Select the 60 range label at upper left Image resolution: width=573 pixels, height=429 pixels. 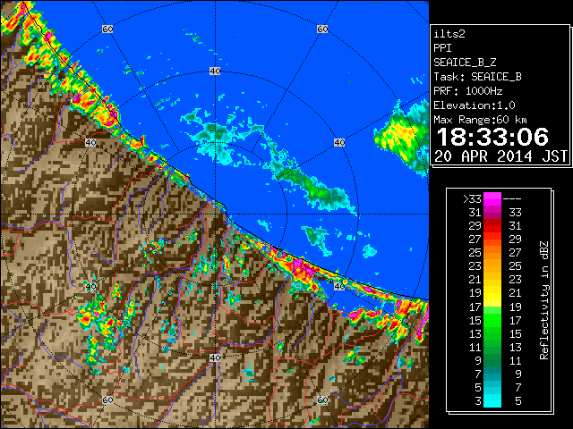tap(107, 29)
